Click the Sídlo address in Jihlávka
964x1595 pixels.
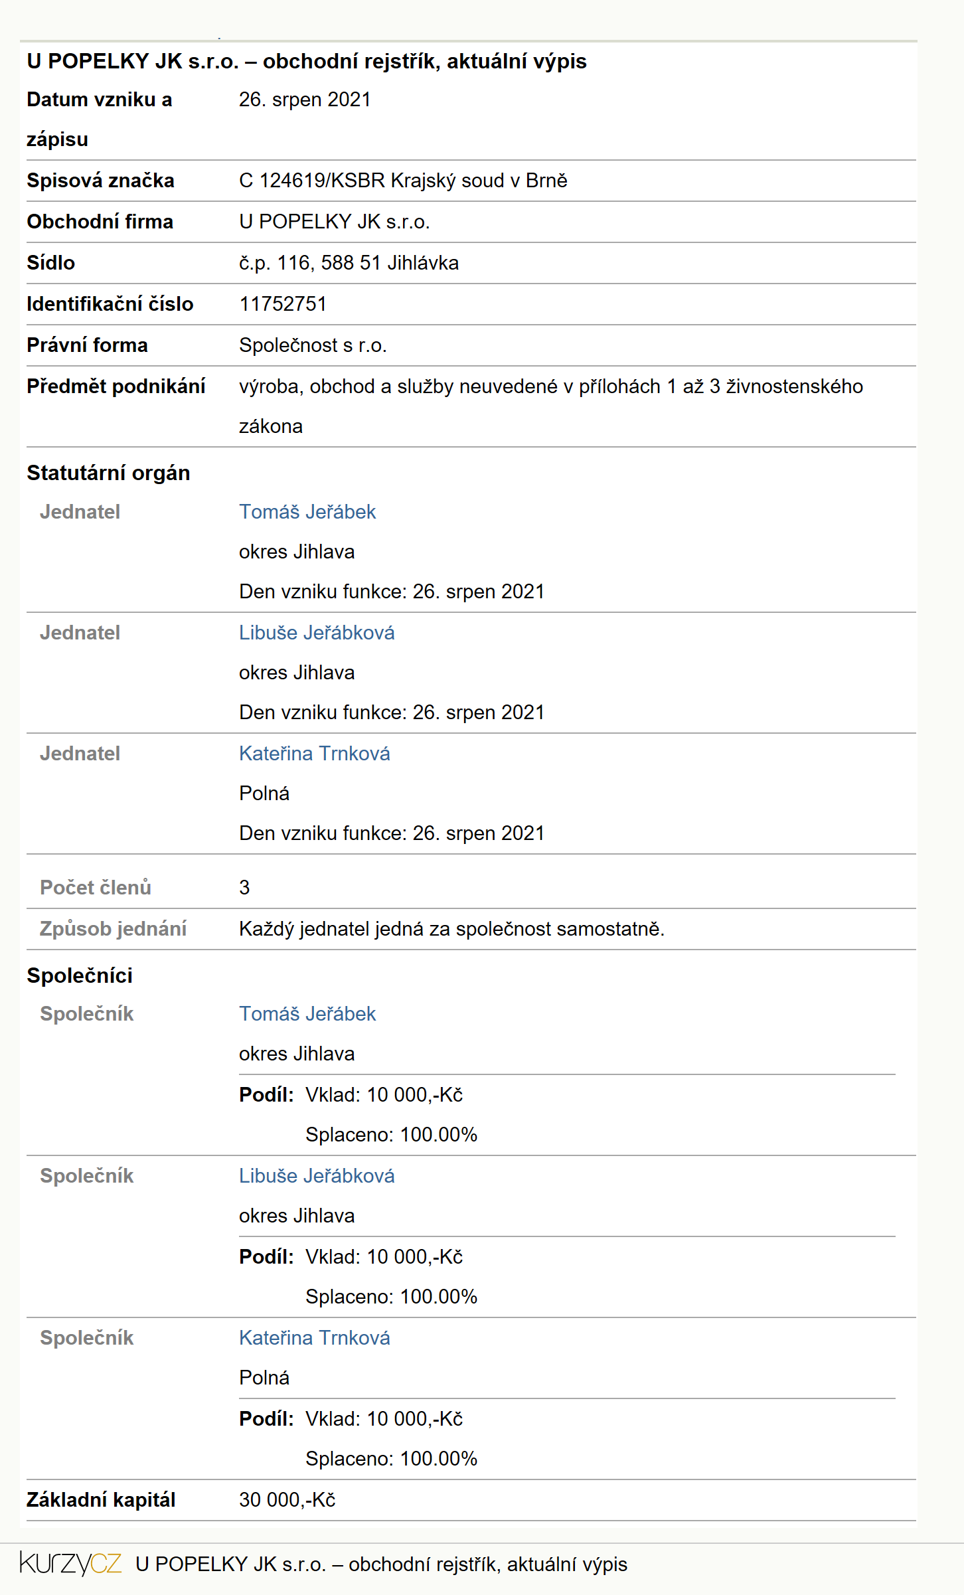pyautogui.click(x=349, y=263)
